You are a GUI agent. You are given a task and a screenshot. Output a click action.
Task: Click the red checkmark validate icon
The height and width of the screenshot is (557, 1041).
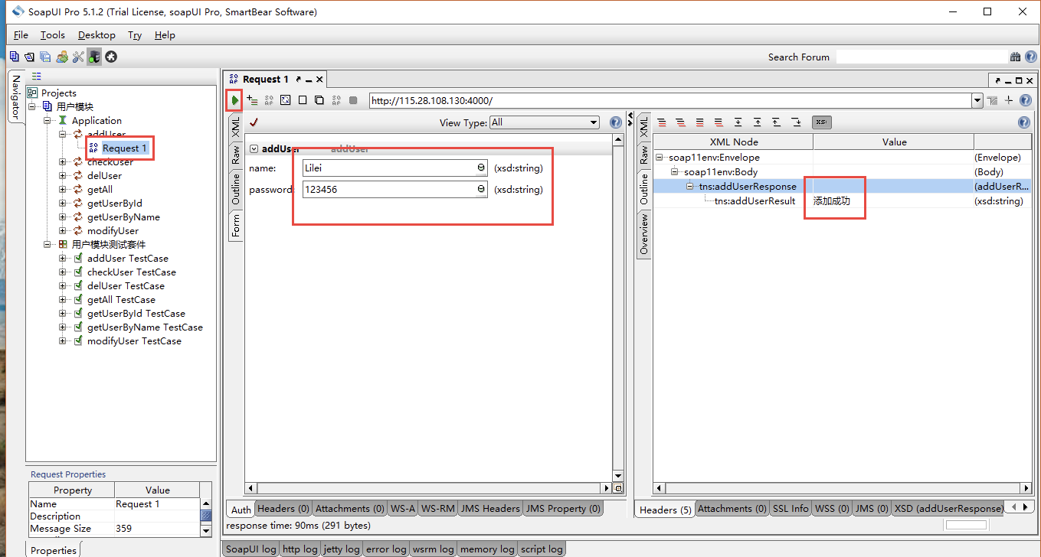coord(254,122)
